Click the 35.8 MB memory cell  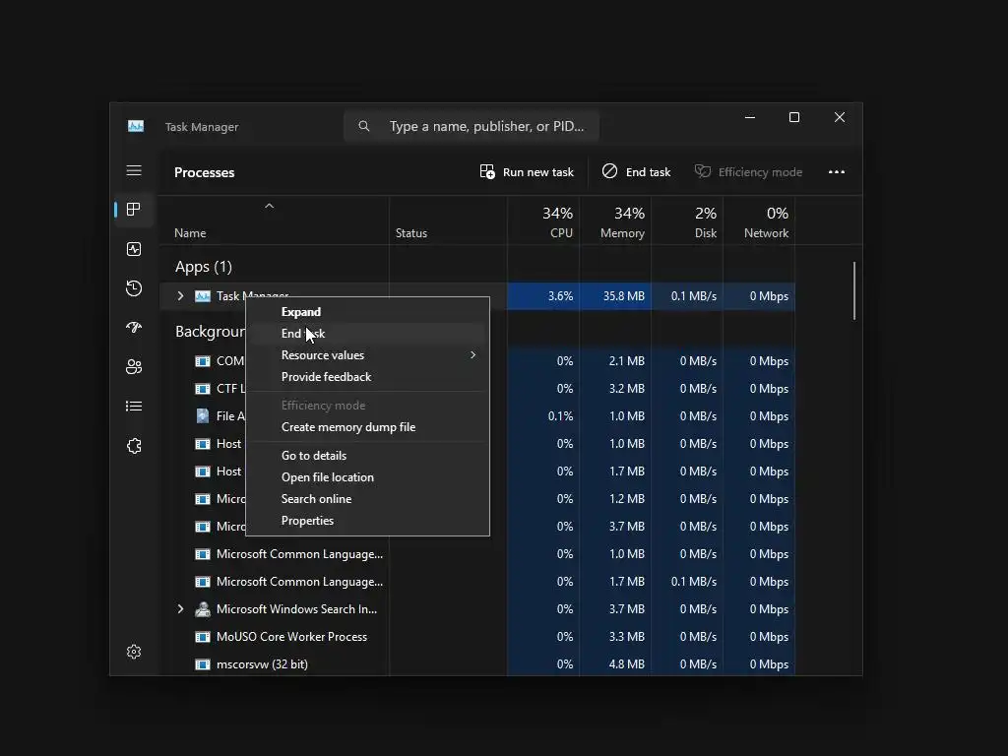coord(615,295)
